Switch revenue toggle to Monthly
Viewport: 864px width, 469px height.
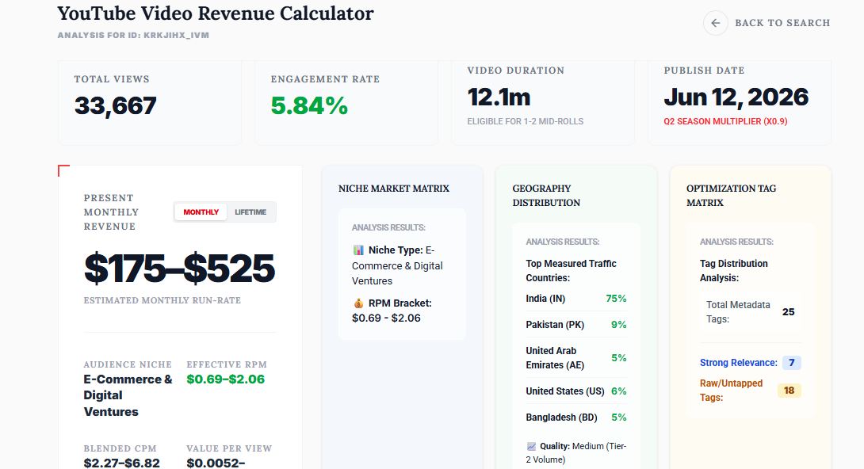pyautogui.click(x=201, y=212)
